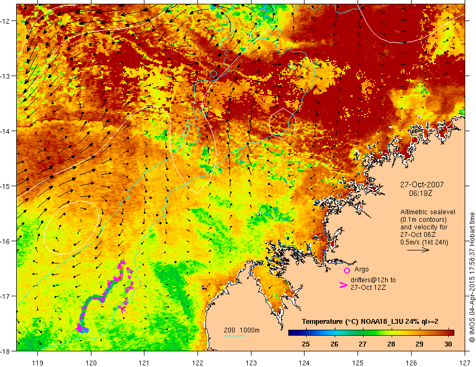Click the IMOS copyright timestamp text
Screen dimensions: 476x367
coord(472,277)
